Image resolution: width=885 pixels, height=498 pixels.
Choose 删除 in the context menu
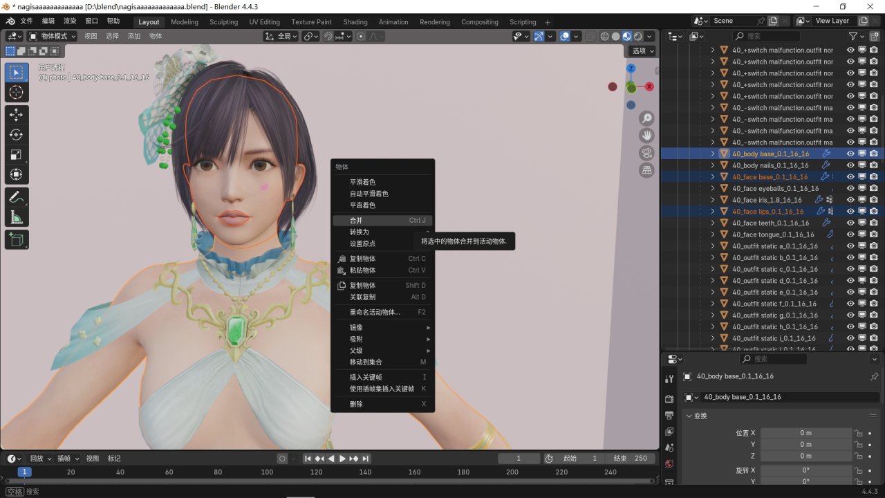382,404
